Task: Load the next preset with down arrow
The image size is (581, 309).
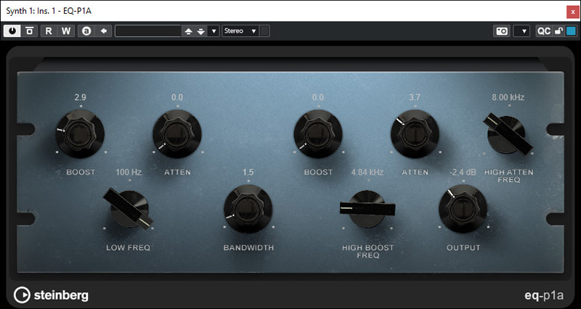Action: tap(201, 31)
